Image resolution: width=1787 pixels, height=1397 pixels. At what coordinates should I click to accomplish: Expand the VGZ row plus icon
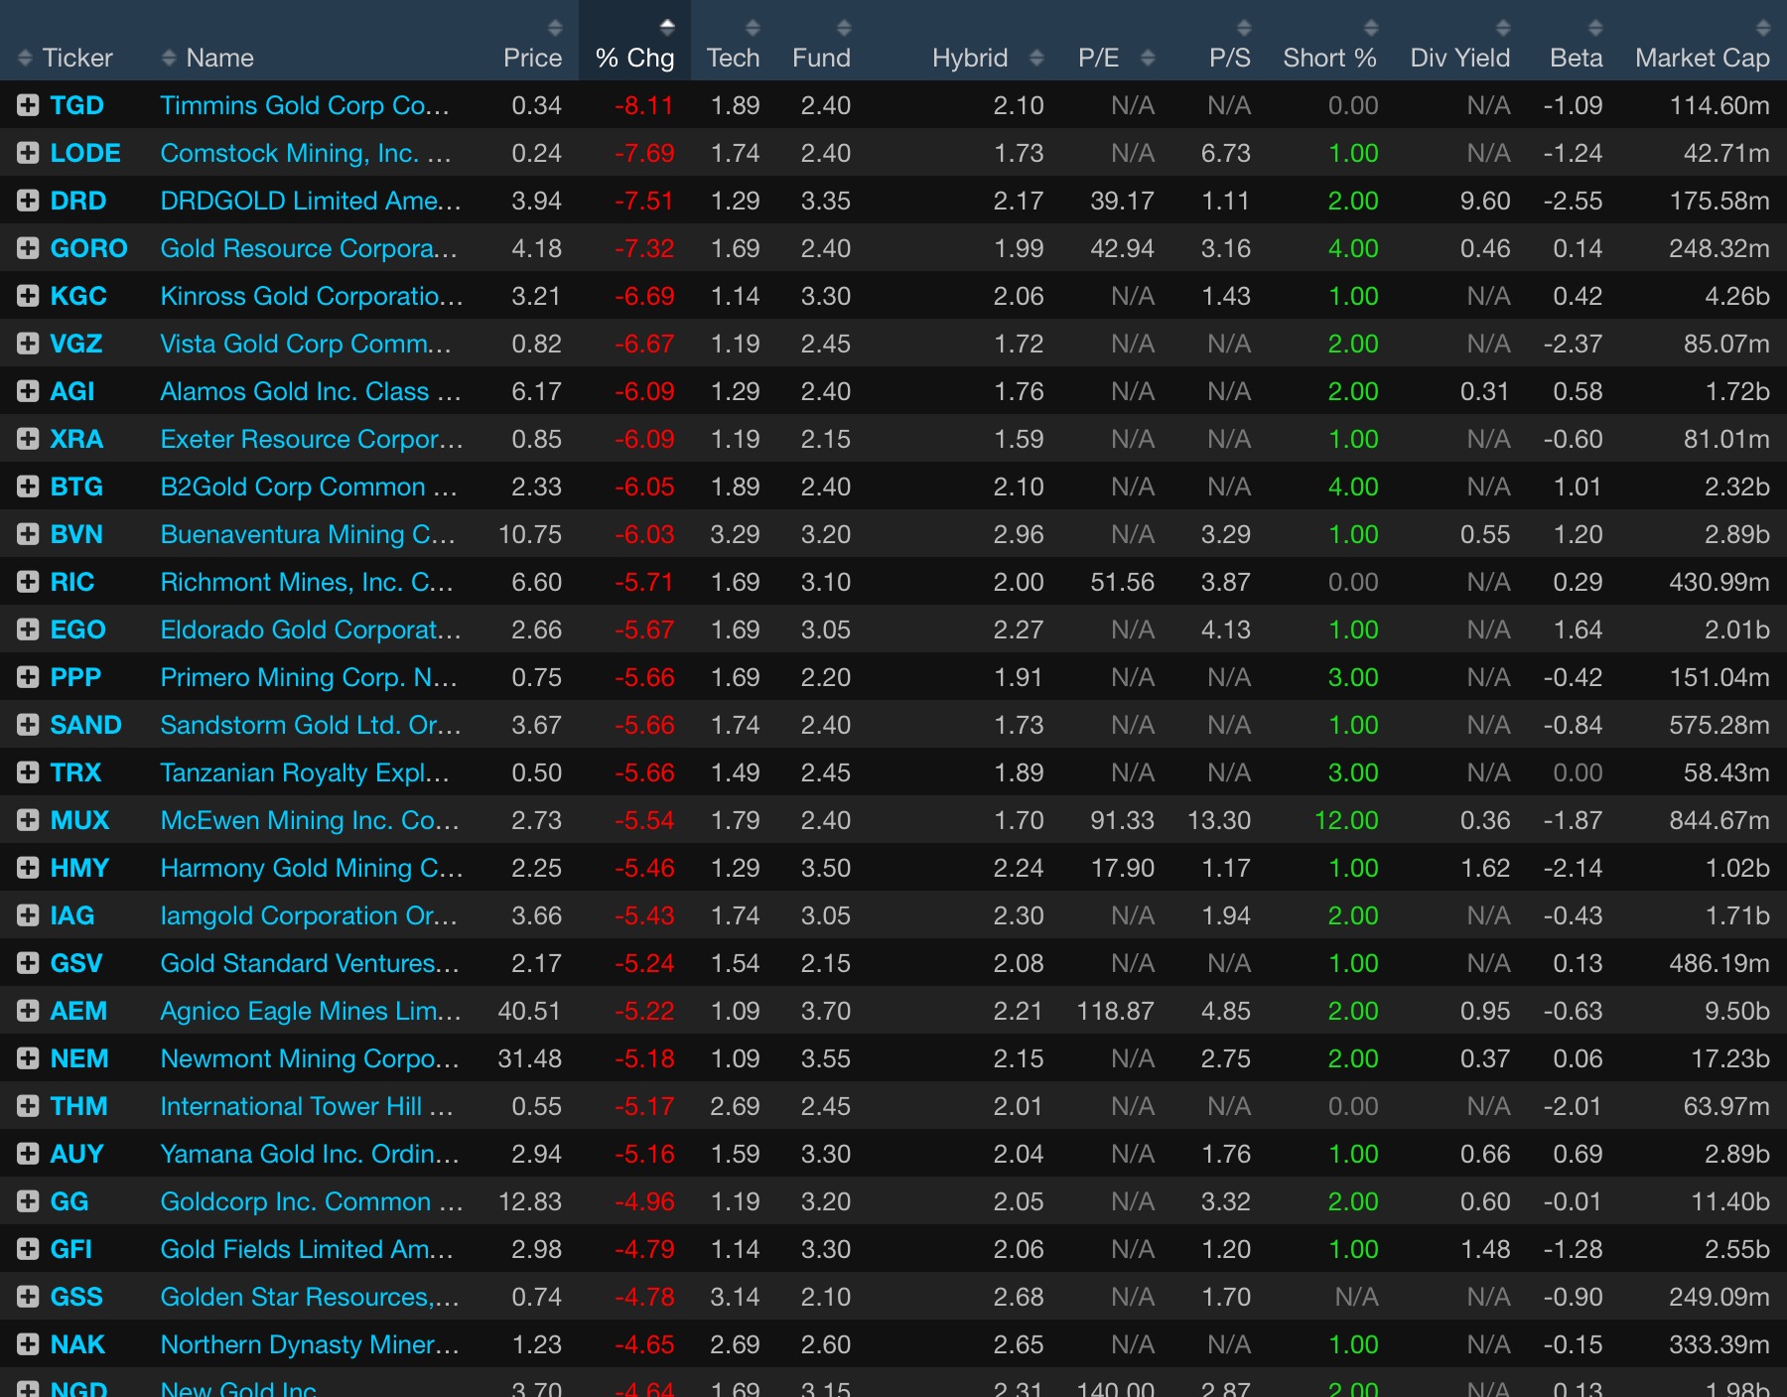(28, 344)
